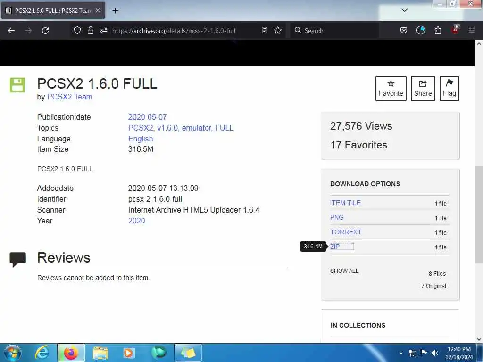
Task: Open the v1.6.0 topic link
Action: tap(167, 128)
